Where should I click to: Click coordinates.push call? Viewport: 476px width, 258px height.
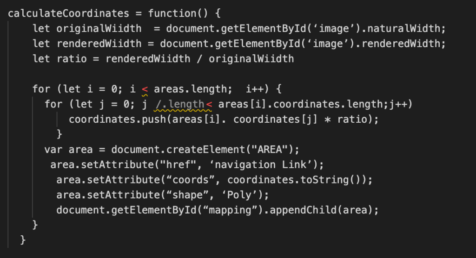117,119
